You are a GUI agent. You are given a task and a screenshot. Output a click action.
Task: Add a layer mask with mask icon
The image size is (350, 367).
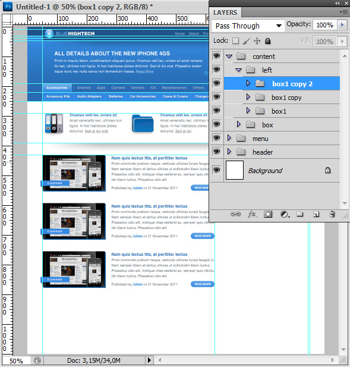click(x=268, y=214)
